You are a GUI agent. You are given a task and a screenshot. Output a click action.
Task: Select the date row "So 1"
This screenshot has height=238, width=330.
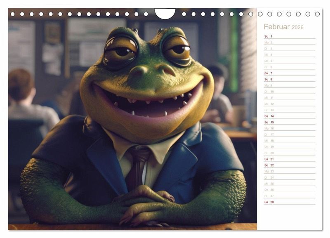[289, 36]
